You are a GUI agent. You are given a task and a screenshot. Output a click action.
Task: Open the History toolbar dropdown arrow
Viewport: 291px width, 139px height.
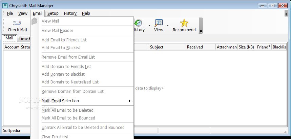(149, 26)
